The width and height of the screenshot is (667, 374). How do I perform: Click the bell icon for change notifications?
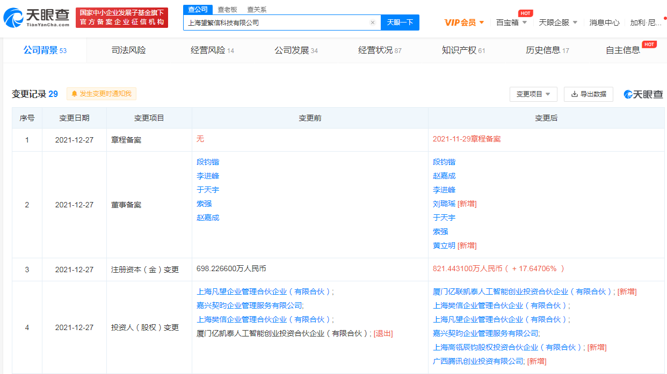tap(74, 94)
